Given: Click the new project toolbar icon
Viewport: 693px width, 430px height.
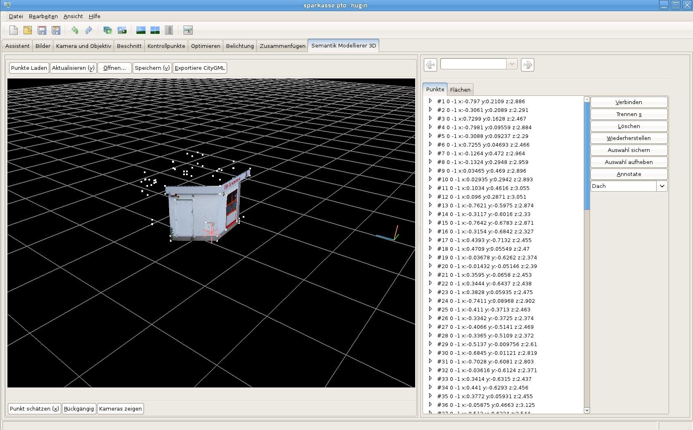Looking at the screenshot, I should [14, 30].
